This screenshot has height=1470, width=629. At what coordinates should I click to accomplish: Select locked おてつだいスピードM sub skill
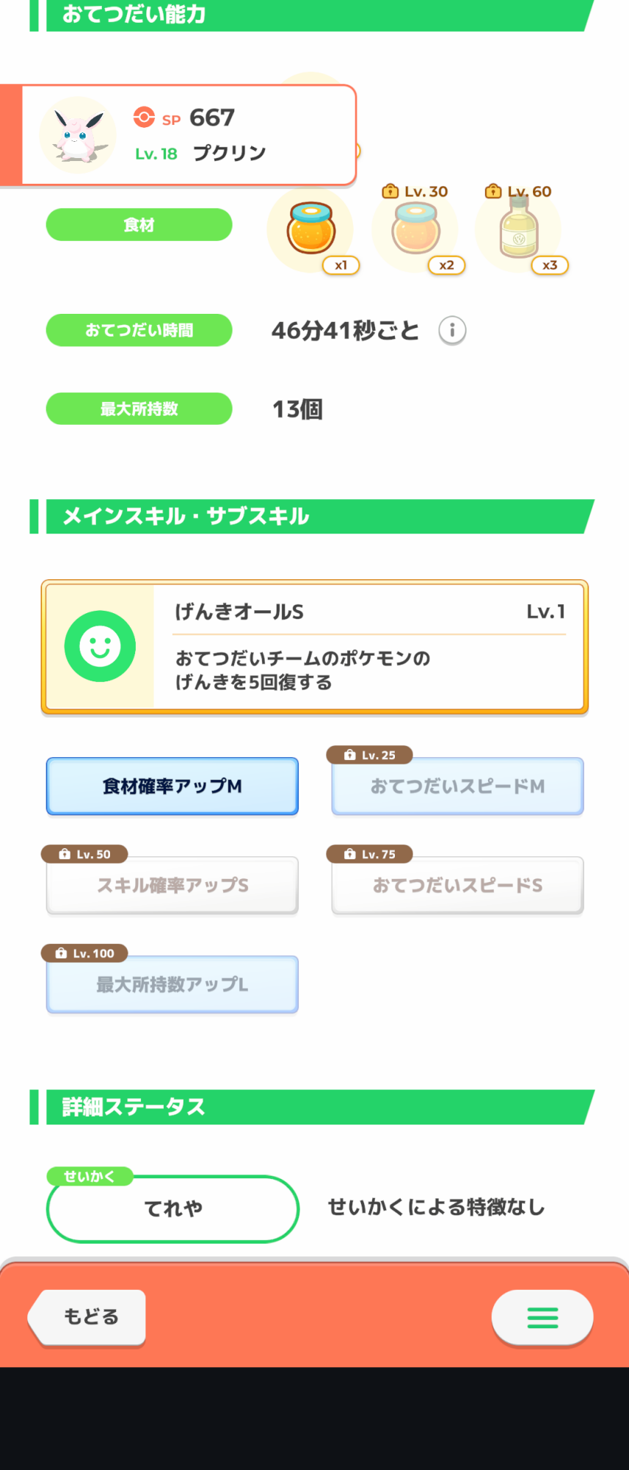pyautogui.click(x=457, y=786)
